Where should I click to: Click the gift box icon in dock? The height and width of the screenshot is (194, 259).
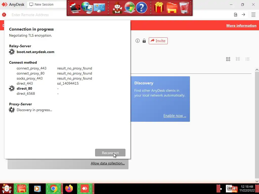coord(159,7)
